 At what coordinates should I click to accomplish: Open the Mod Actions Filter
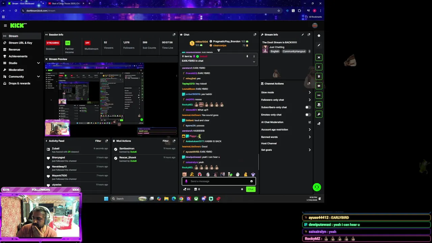pos(166,141)
